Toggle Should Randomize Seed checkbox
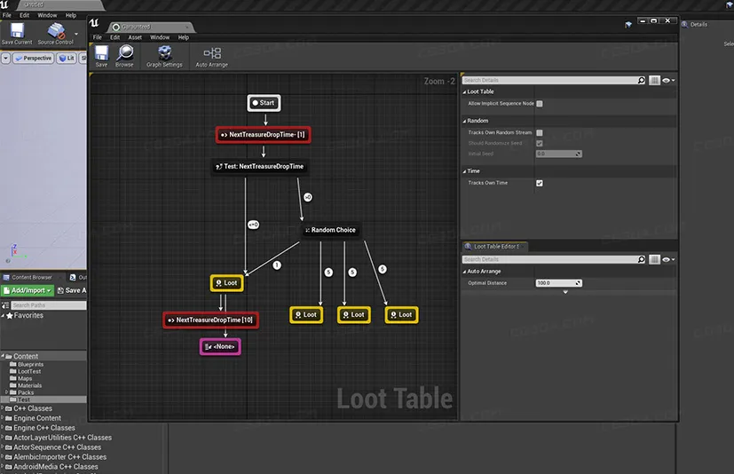The height and width of the screenshot is (474, 734). (x=540, y=143)
